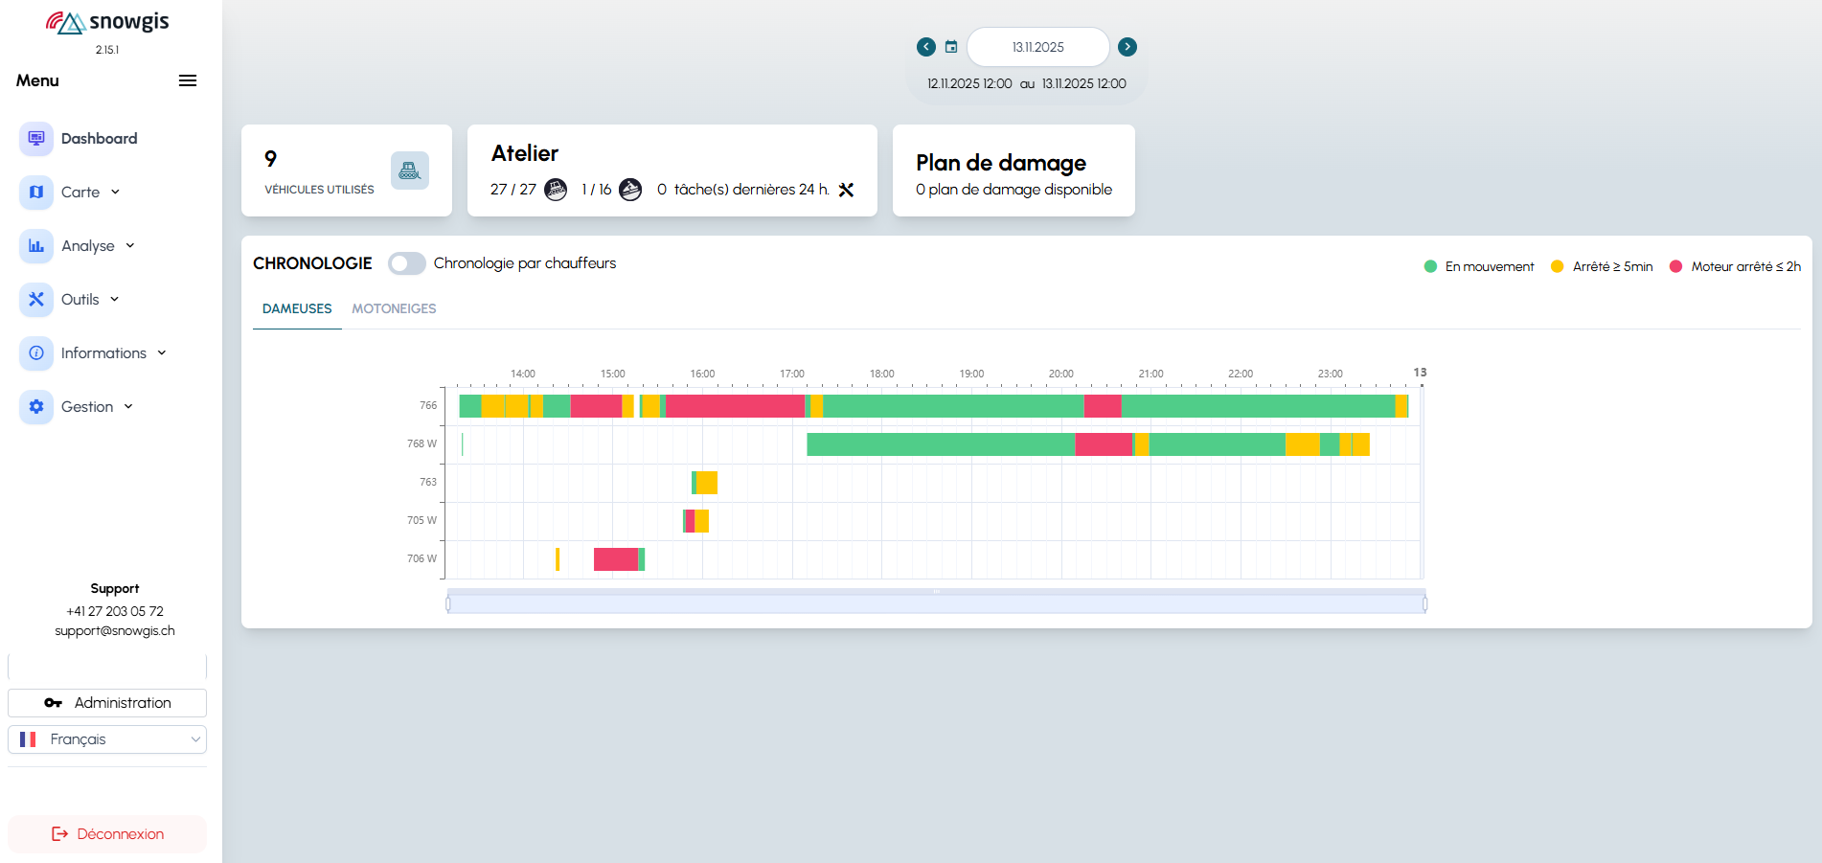Open the Français language dropdown

107,739
